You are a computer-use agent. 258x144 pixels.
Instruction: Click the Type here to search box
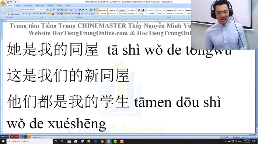(x=29, y=141)
